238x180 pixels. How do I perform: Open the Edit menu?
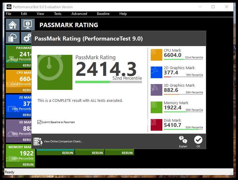(24, 14)
